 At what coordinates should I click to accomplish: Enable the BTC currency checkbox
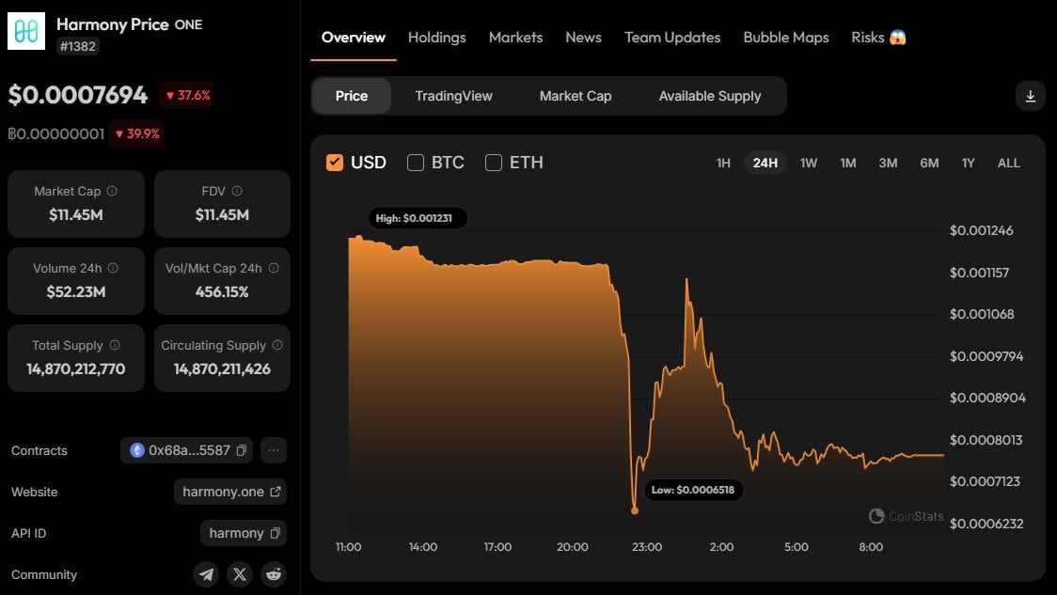[416, 163]
